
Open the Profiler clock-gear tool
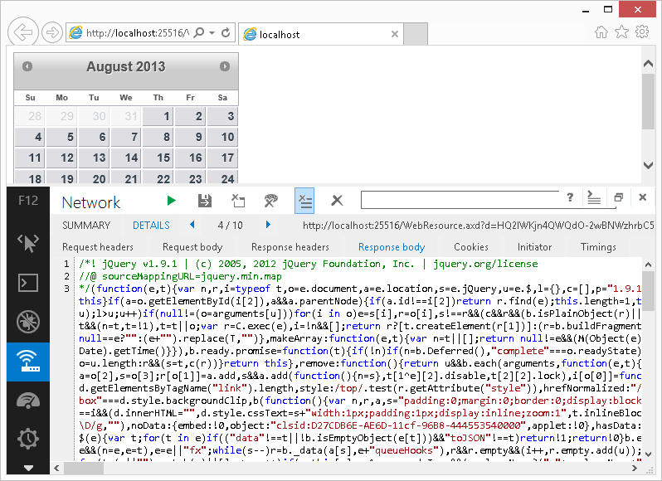coord(28,439)
